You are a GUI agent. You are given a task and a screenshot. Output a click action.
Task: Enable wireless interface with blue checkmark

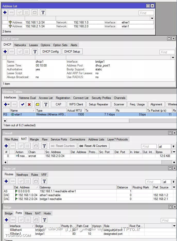point(23,104)
